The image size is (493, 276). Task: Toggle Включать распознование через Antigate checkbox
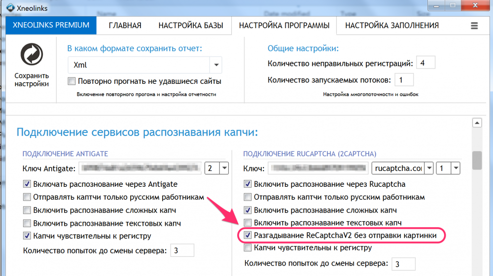pos(27,184)
